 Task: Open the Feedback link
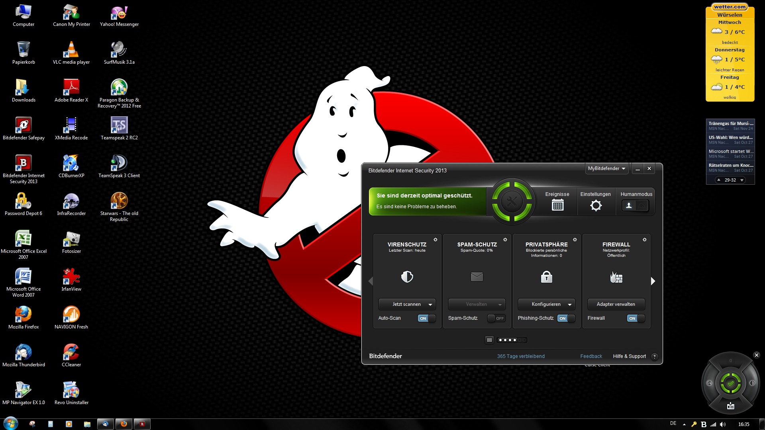point(591,356)
